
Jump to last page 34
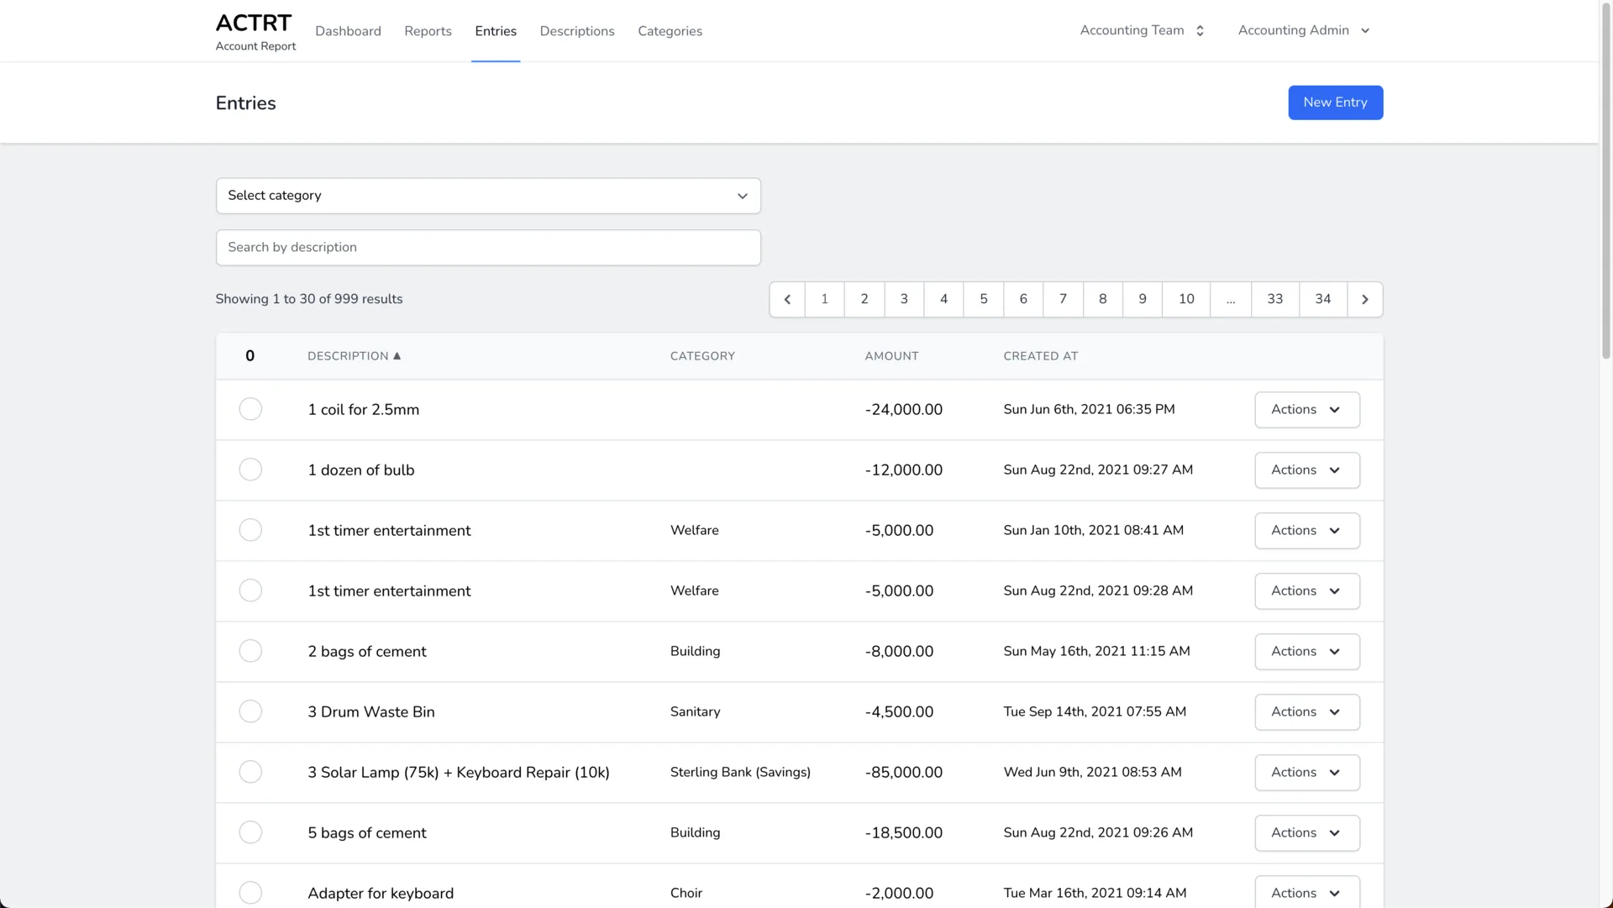pos(1322,299)
